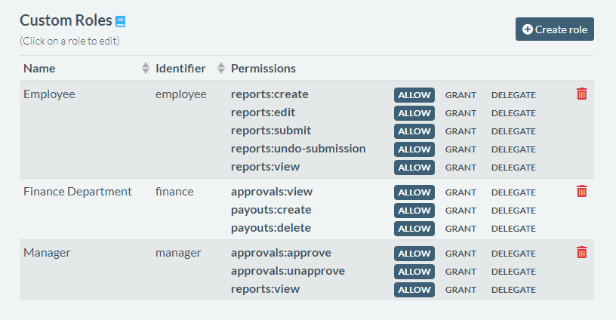616x320 pixels.
Task: Enable GRANT for reports:edit permission
Action: [460, 113]
